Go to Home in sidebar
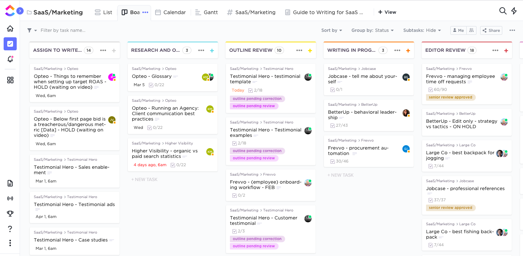The width and height of the screenshot is (523, 256). [x=10, y=29]
